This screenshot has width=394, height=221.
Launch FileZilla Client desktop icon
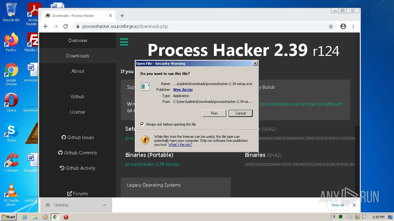(32, 42)
